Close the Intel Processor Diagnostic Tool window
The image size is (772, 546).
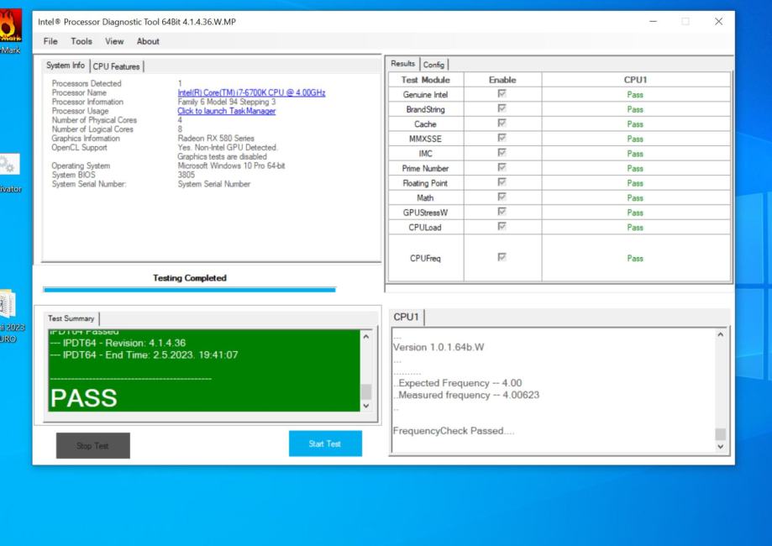(717, 21)
